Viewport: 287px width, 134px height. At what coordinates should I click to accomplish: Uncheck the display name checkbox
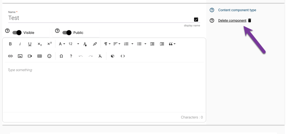(196, 20)
